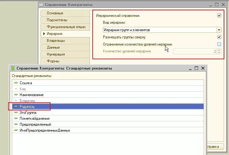Click the Справка button
Screen dimensions: 229x155
tap(215, 147)
